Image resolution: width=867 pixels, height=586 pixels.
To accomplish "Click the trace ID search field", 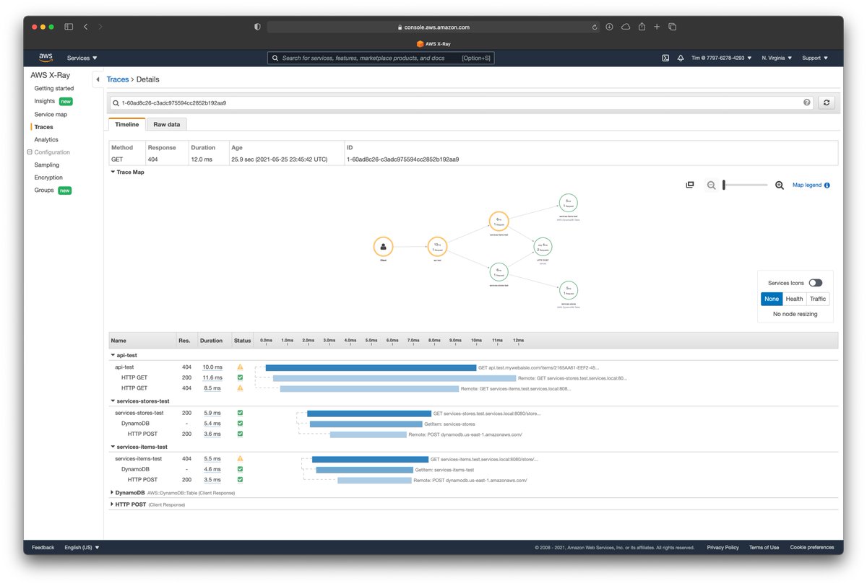I will point(461,103).
